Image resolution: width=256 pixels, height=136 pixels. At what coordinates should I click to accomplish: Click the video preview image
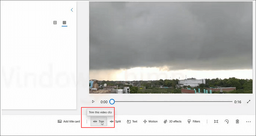pyautogui.click(x=171, y=48)
